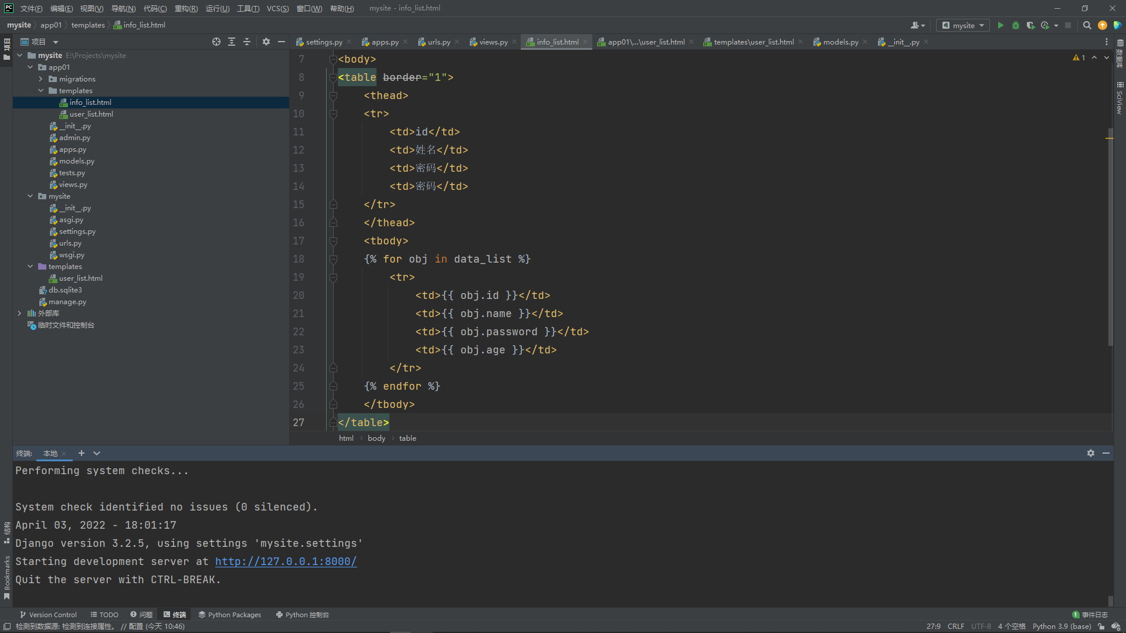Image resolution: width=1126 pixels, height=633 pixels.
Task: Open the http://127.0.0.1:8000/ server link
Action: click(286, 561)
